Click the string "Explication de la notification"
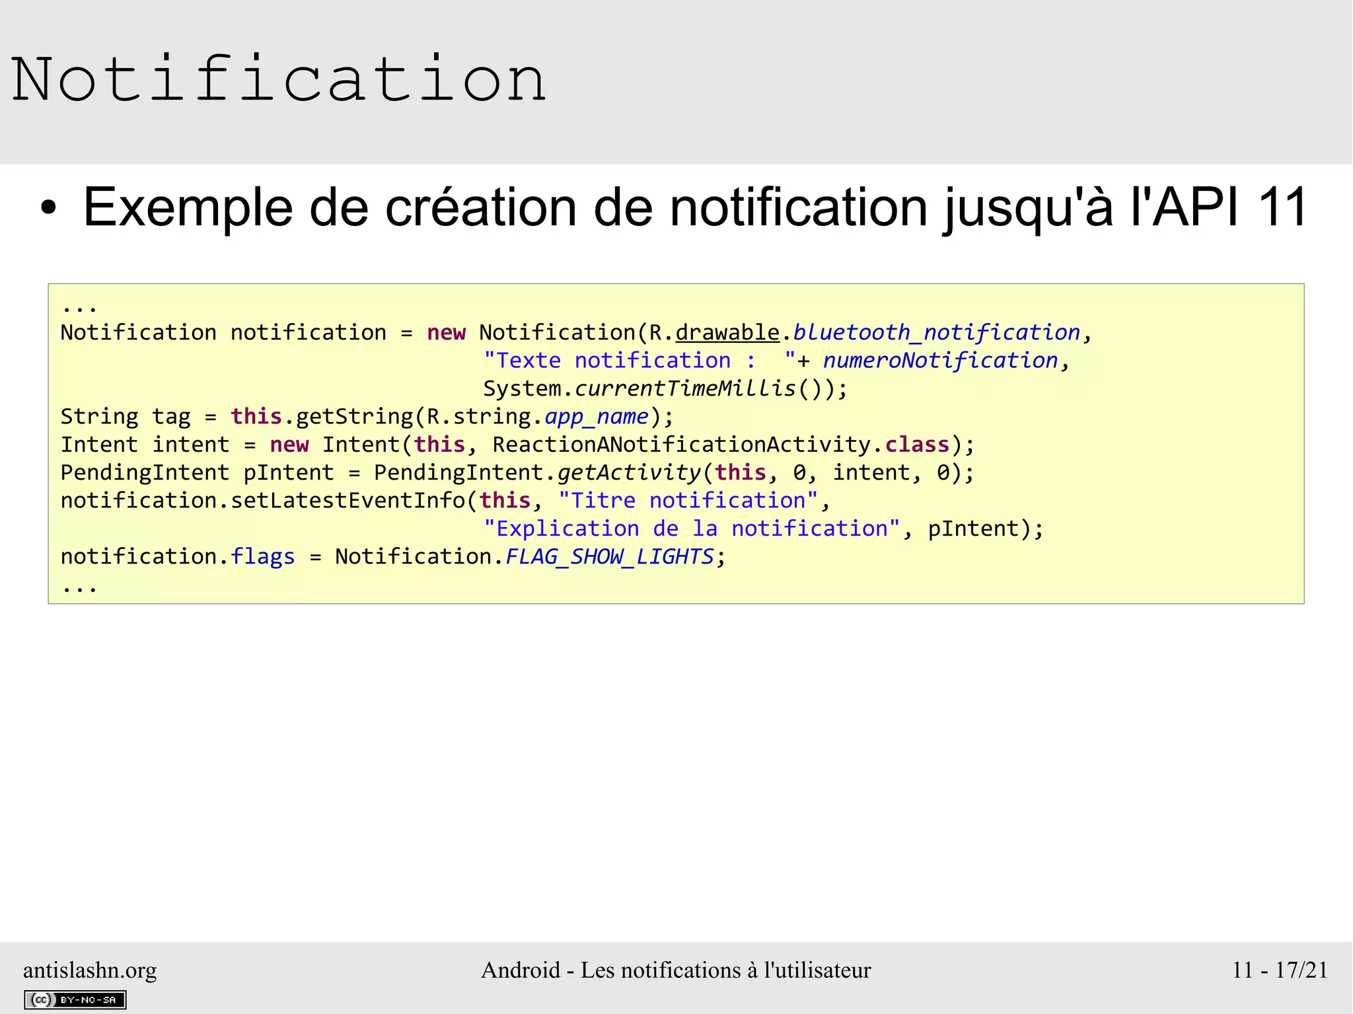This screenshot has width=1353, height=1014. 692,529
